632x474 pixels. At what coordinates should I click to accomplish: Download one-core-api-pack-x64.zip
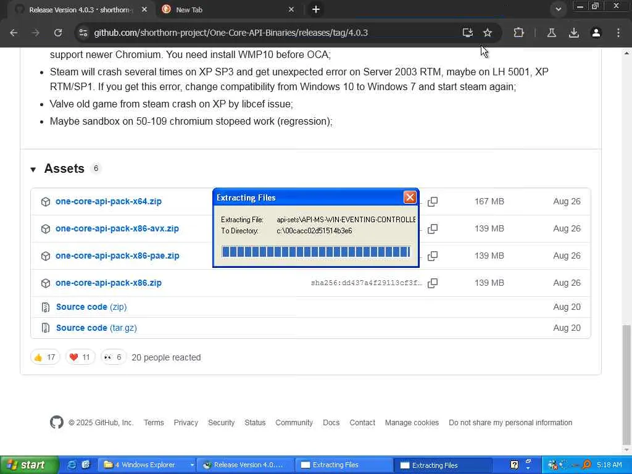(109, 202)
